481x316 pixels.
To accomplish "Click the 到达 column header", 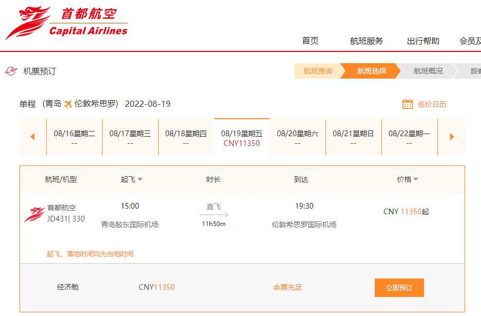I will coord(301,179).
